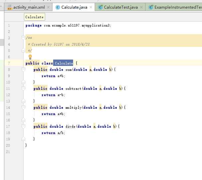Image resolution: width=202 pixels, height=180 pixels.
Task: Close the CalculateTest.java tab
Action: (x=141, y=7)
